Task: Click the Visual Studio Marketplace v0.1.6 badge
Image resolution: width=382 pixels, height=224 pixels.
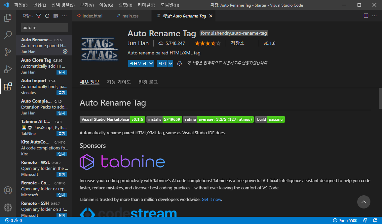Action: point(112,119)
